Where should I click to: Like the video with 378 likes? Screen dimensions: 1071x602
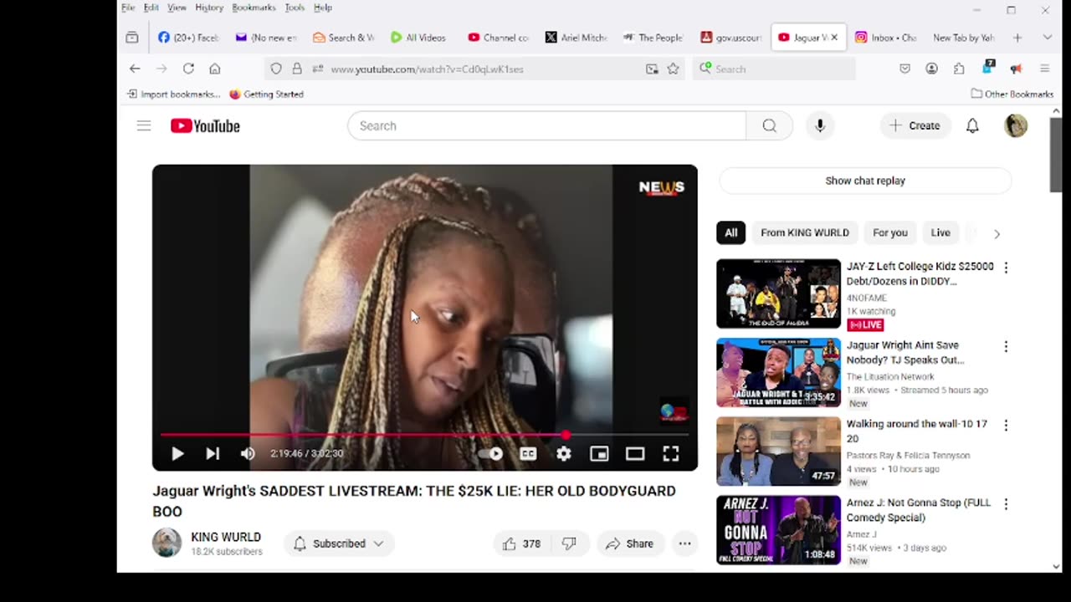click(522, 543)
